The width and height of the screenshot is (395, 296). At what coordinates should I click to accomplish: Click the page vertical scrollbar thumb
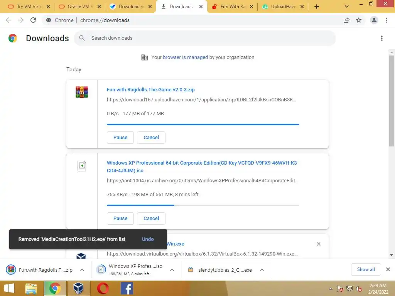point(392,101)
